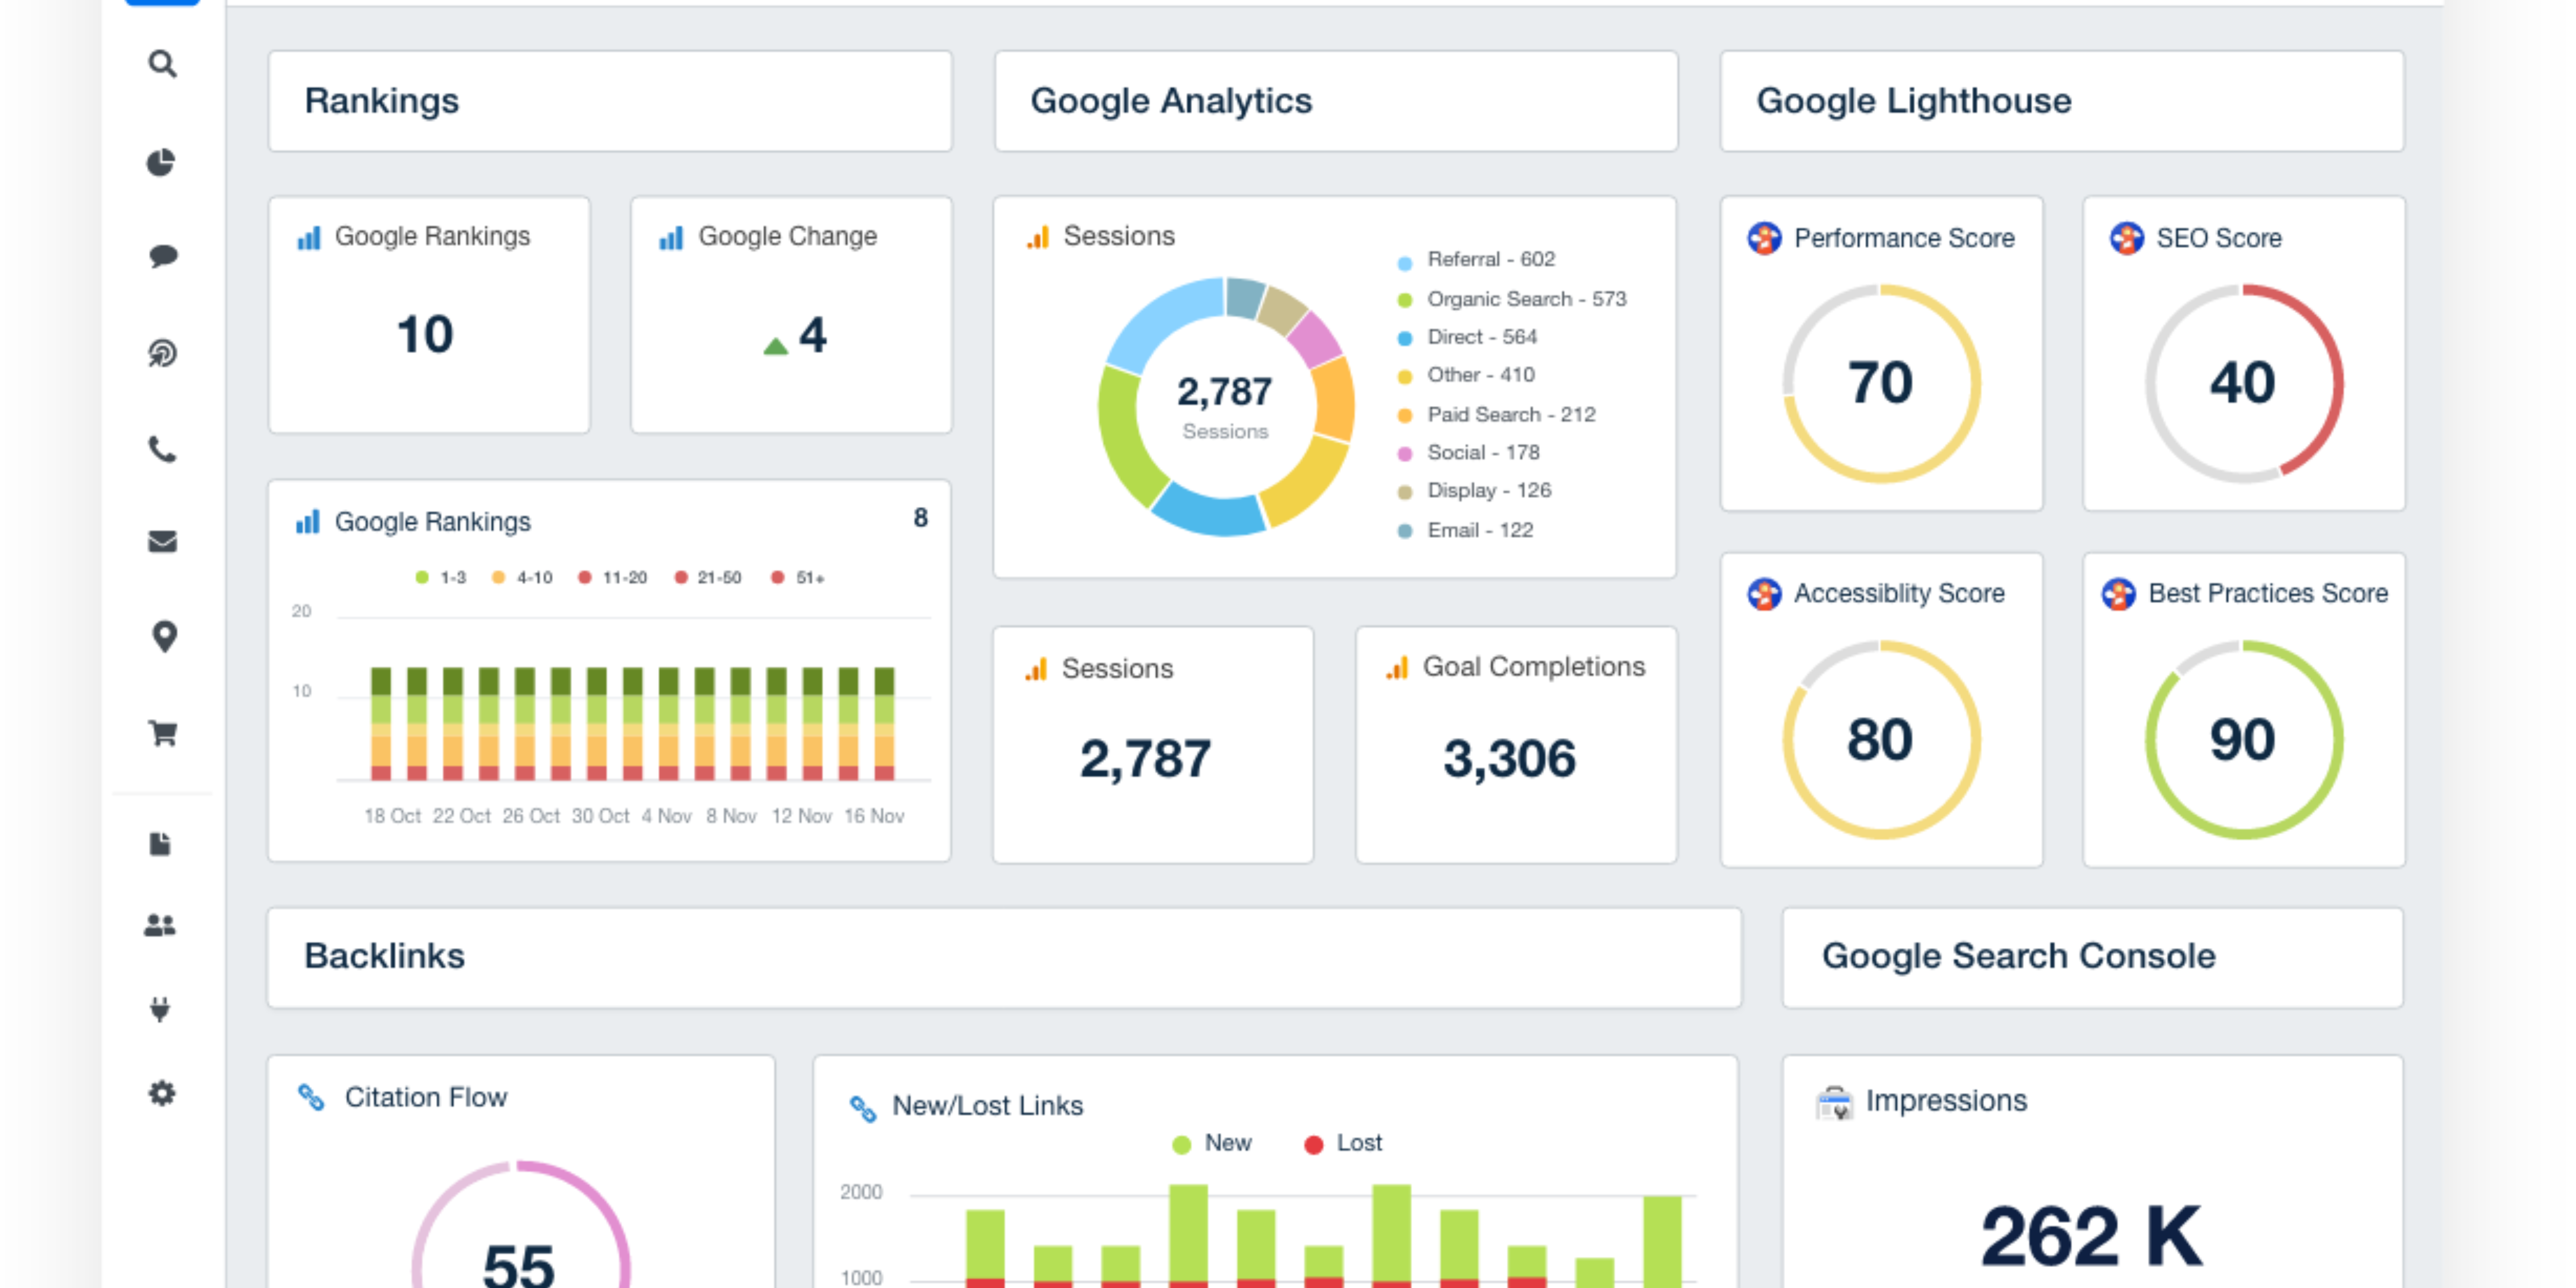The height and width of the screenshot is (1288, 2576).
Task: Toggle the 51+ legend series in rankings chart
Action: click(798, 578)
